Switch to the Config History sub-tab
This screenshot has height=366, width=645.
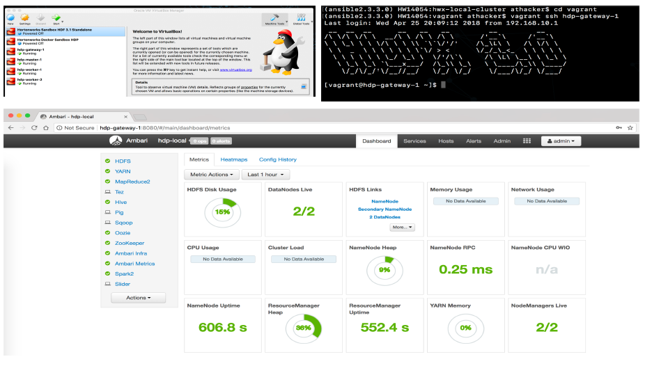click(x=278, y=159)
